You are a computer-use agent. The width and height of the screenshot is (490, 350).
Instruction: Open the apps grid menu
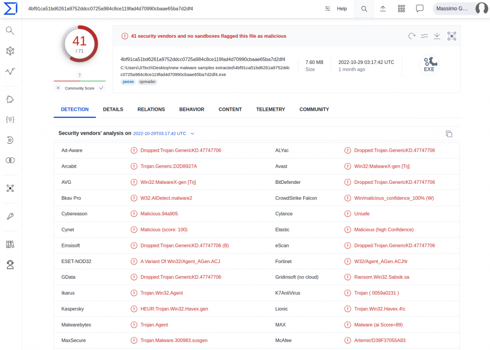point(401,9)
